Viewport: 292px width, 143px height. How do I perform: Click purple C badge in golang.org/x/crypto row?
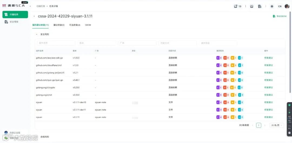pyautogui.click(x=219, y=87)
